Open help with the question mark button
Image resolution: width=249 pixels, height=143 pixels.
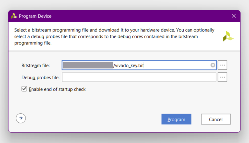[21, 118]
